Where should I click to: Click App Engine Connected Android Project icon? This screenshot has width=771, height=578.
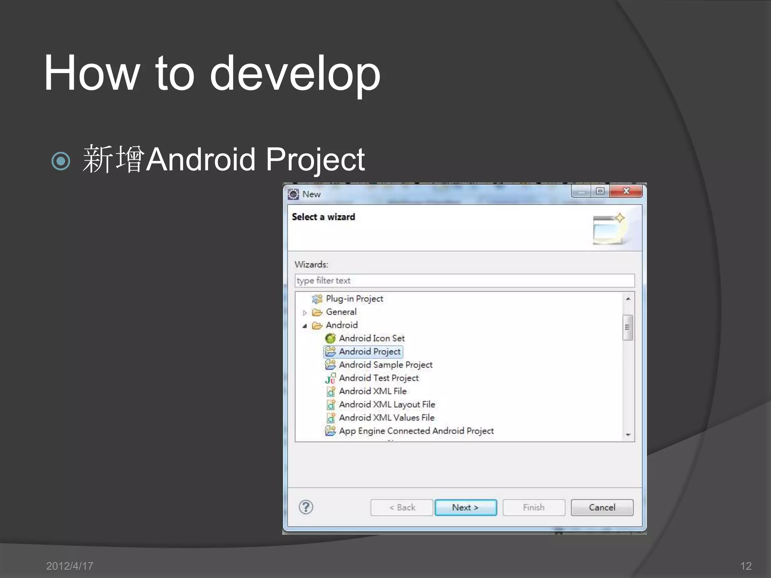coord(330,431)
